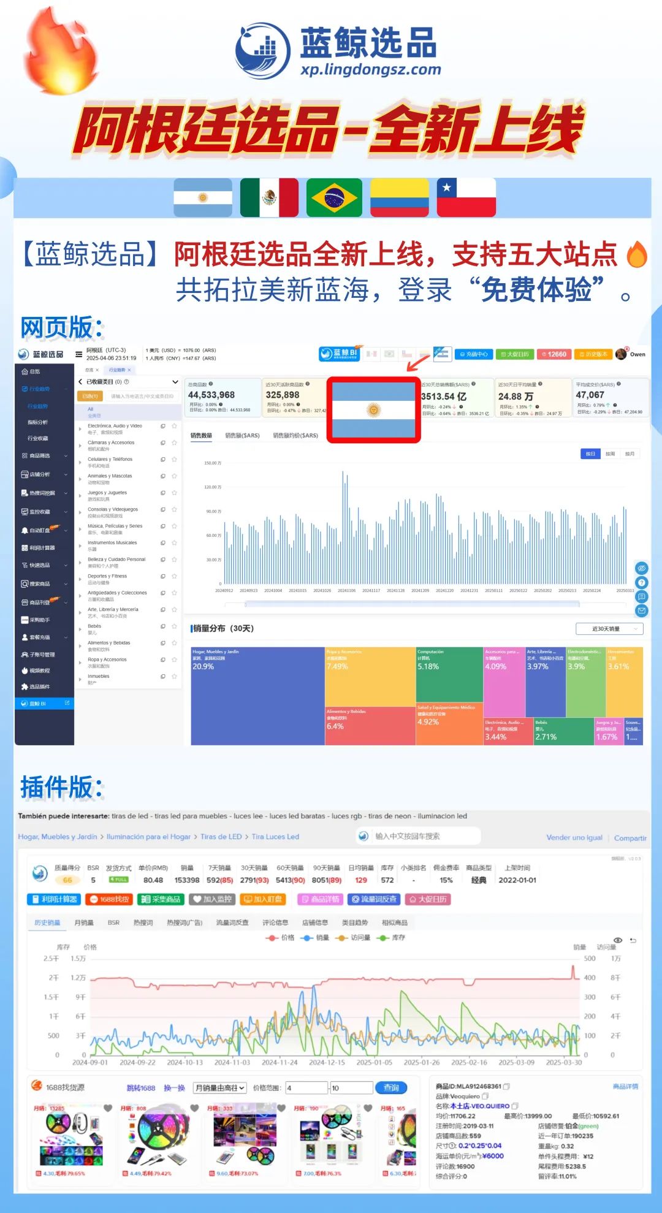Viewport: 662px width, 1213px height.
Task: Open the floating chat feedback icon
Action: coord(642,596)
